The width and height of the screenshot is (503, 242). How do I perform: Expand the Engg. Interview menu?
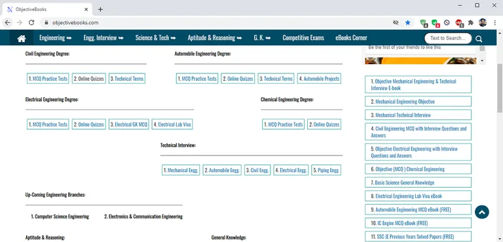click(x=103, y=38)
